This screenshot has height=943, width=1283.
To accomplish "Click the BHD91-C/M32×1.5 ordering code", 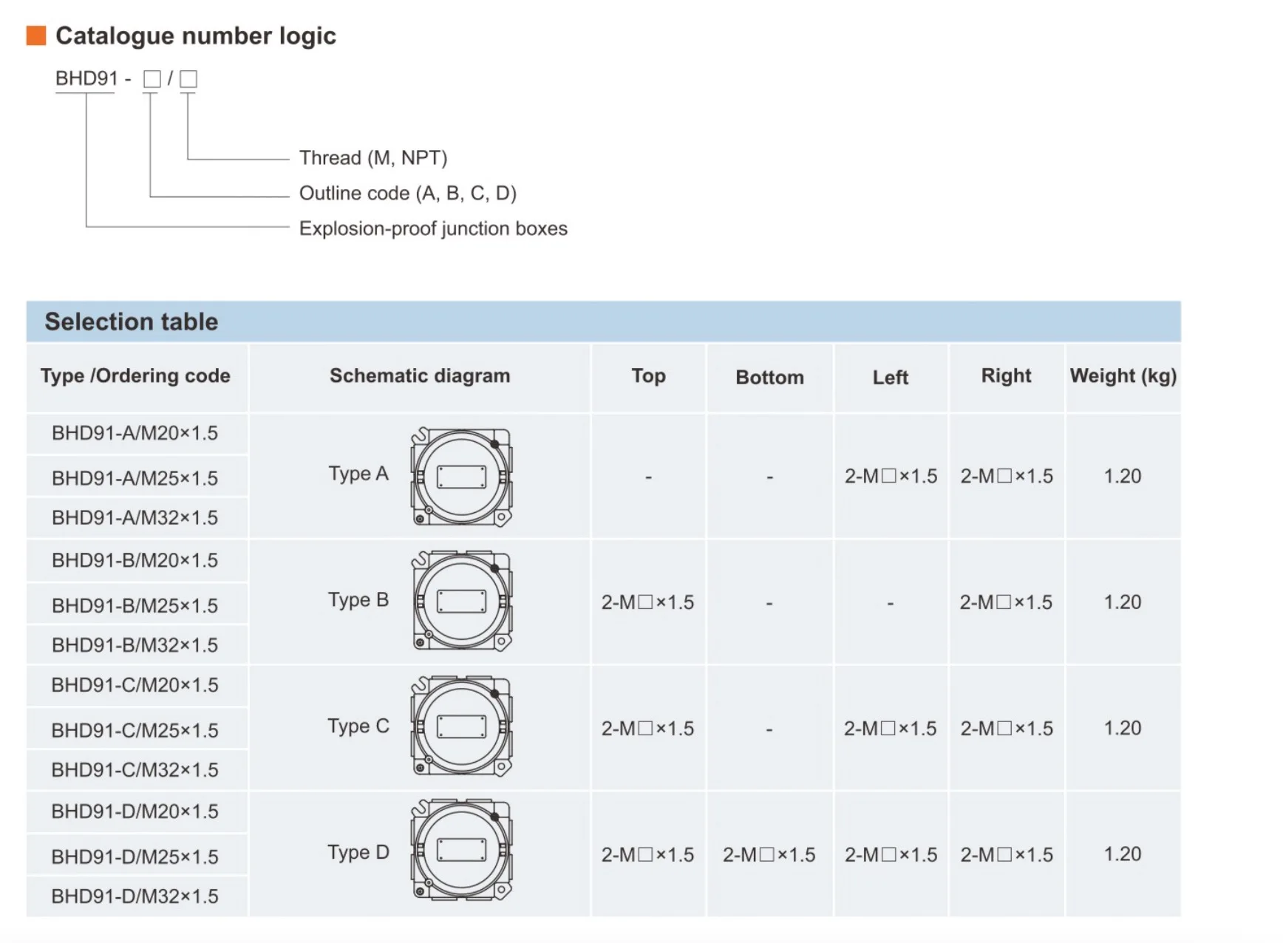I will [135, 770].
